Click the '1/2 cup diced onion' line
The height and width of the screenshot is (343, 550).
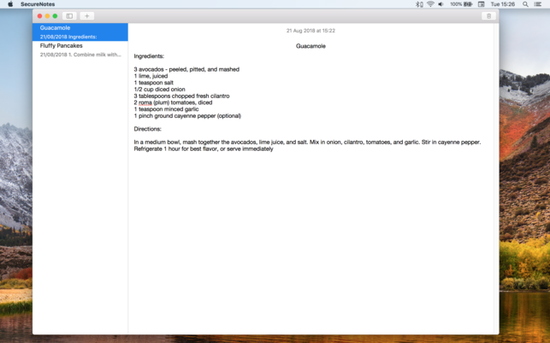[x=159, y=90]
